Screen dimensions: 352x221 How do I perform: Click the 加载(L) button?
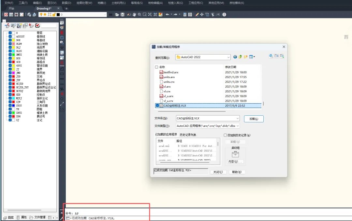click(x=254, y=119)
